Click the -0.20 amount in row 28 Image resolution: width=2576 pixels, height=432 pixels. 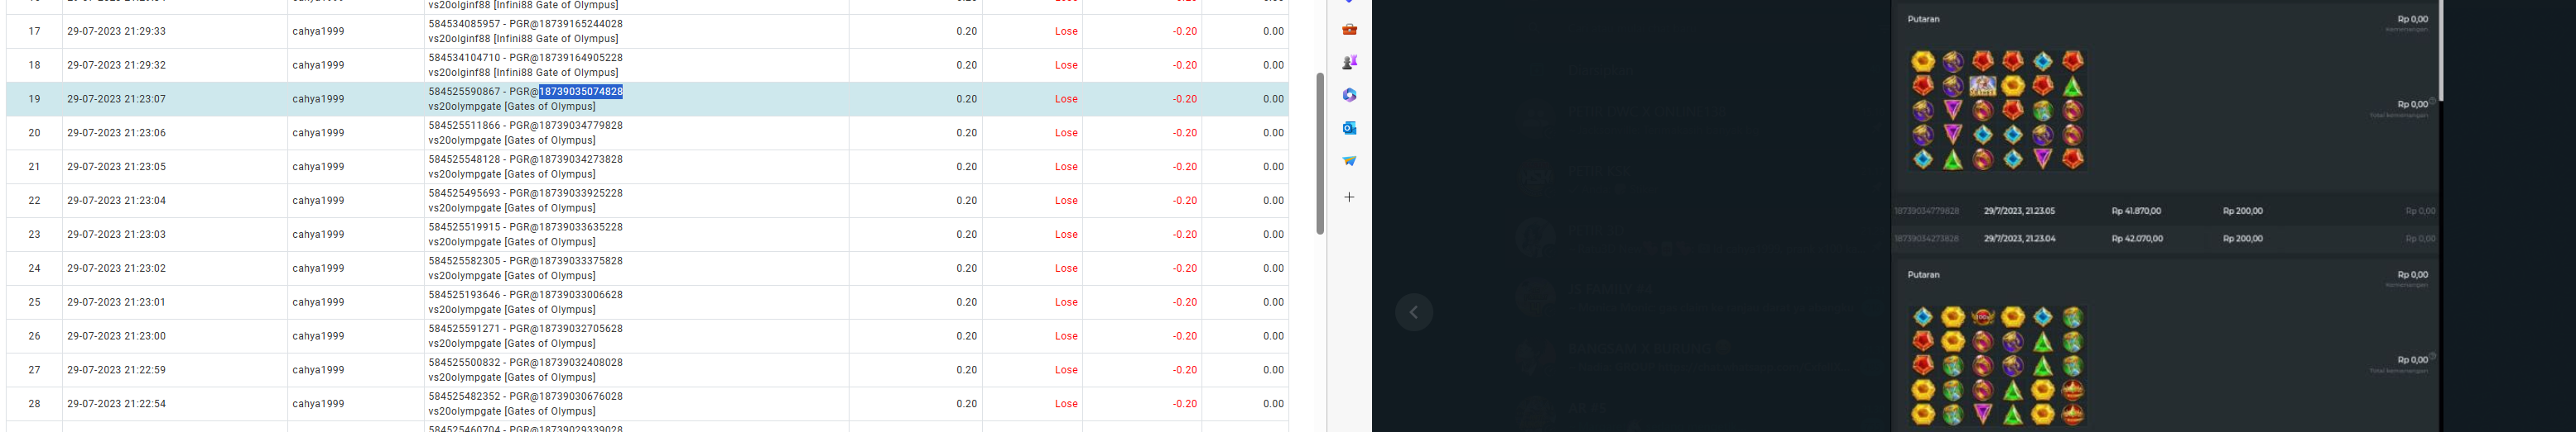coord(1185,405)
